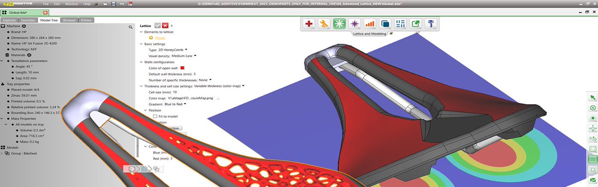This screenshot has width=598, height=187.
Task: Click the teal stacked squares icon
Action: [x=385, y=23]
